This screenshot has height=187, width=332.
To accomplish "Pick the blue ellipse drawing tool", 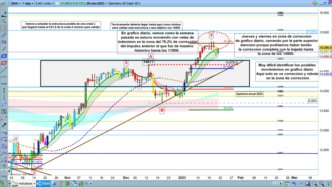I will coord(4,56).
